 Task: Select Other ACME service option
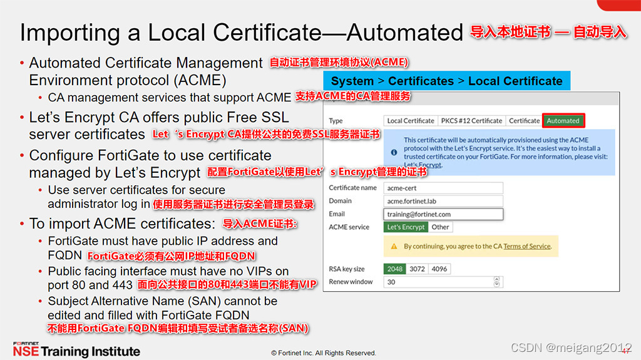[x=440, y=227]
